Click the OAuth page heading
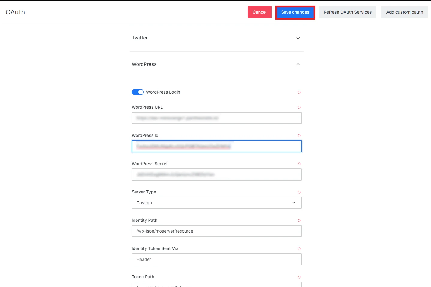Image resolution: width=431 pixels, height=287 pixels. pos(15,12)
